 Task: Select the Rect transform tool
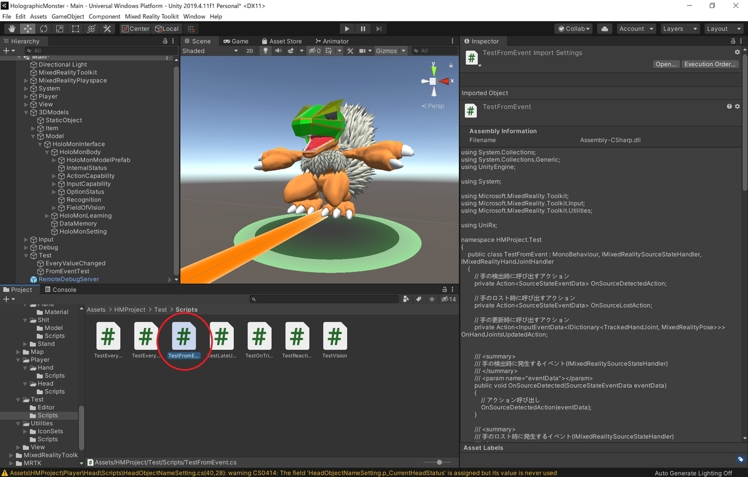75,29
